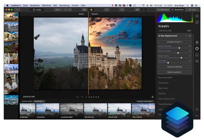204x140 pixels.
Task: Select the yellow tram filmstrip thumbnail
Action: click(x=11, y=37)
